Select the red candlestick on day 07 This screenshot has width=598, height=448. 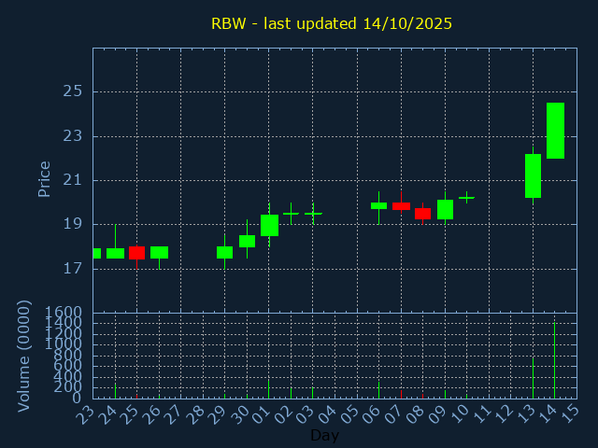click(401, 206)
